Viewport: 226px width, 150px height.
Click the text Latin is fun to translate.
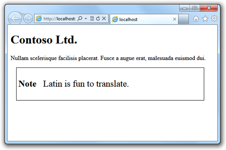[86, 84]
